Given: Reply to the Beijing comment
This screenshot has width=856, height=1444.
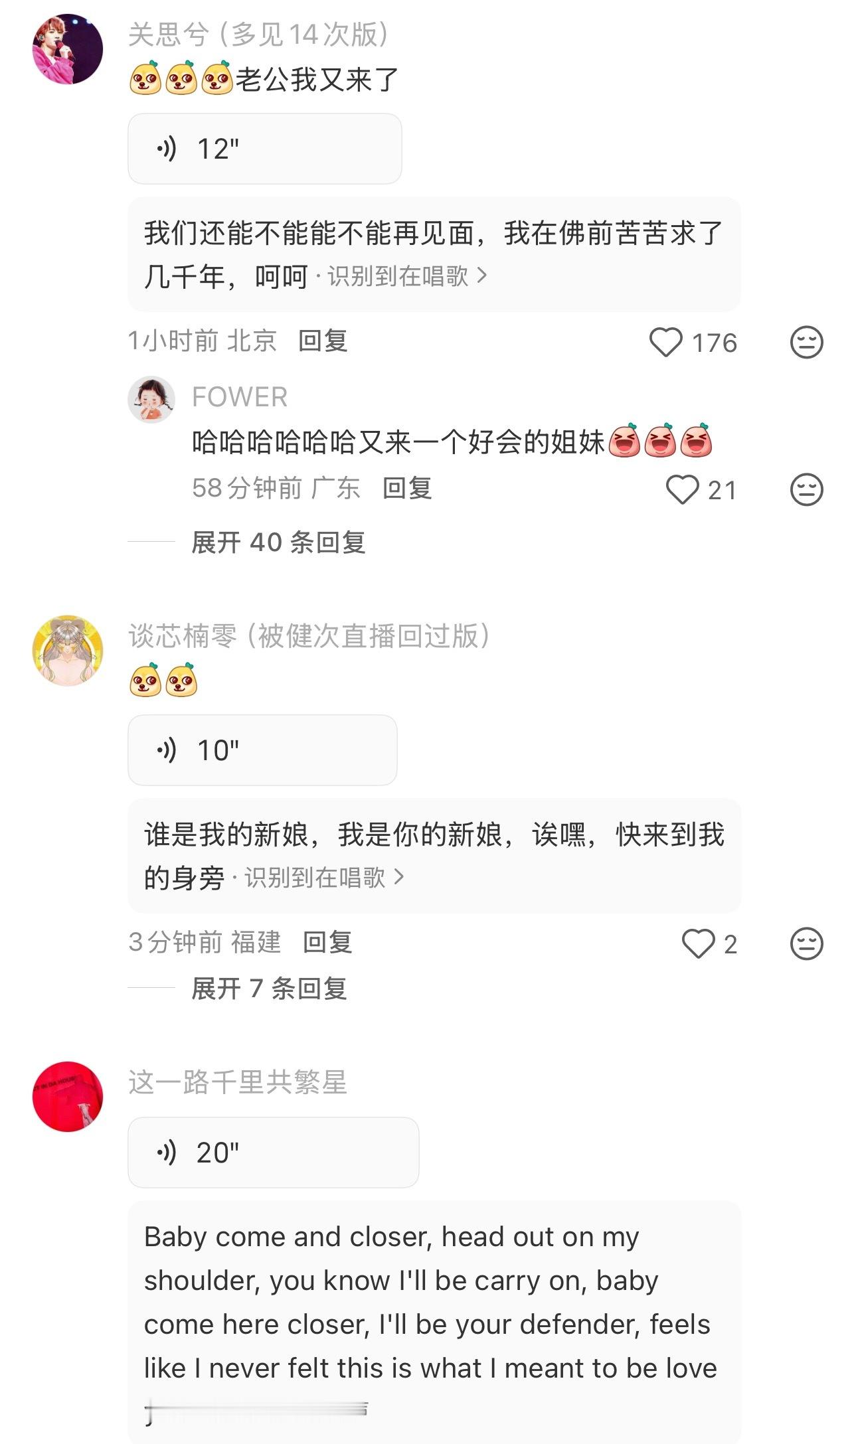Looking at the screenshot, I should 323,341.
